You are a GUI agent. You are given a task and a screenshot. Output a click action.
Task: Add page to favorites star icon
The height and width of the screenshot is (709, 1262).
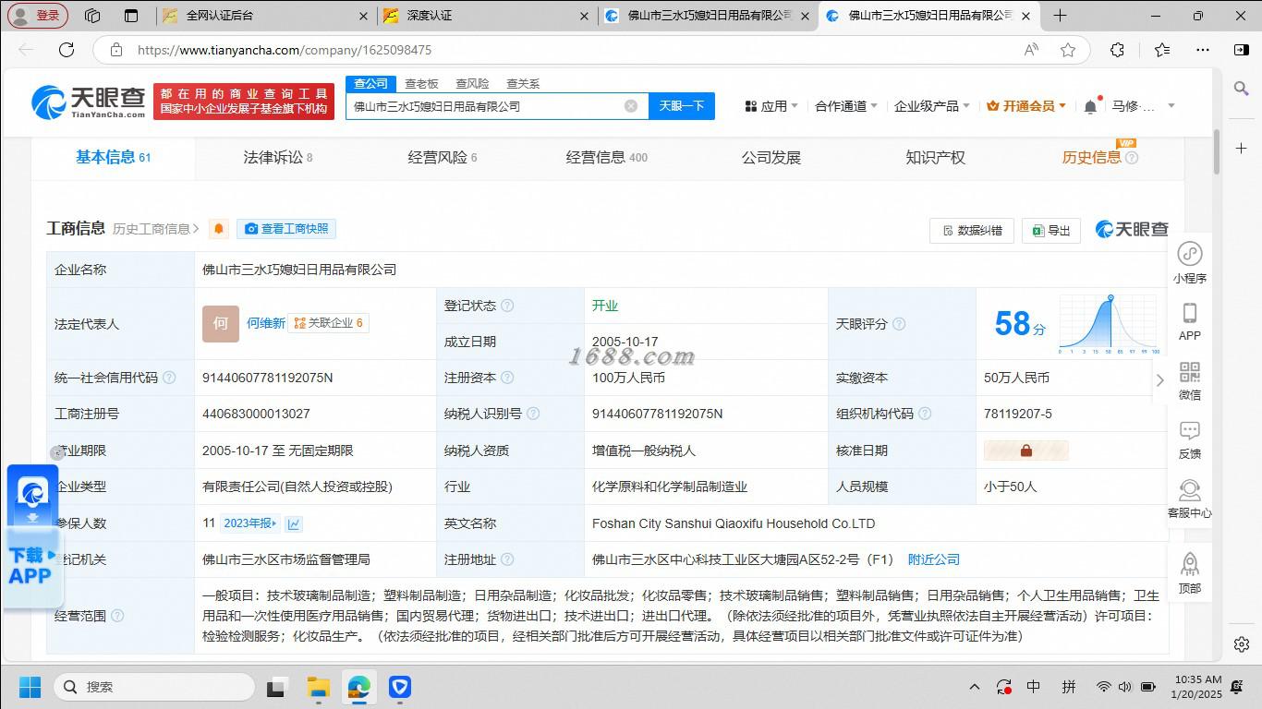coord(1068,50)
